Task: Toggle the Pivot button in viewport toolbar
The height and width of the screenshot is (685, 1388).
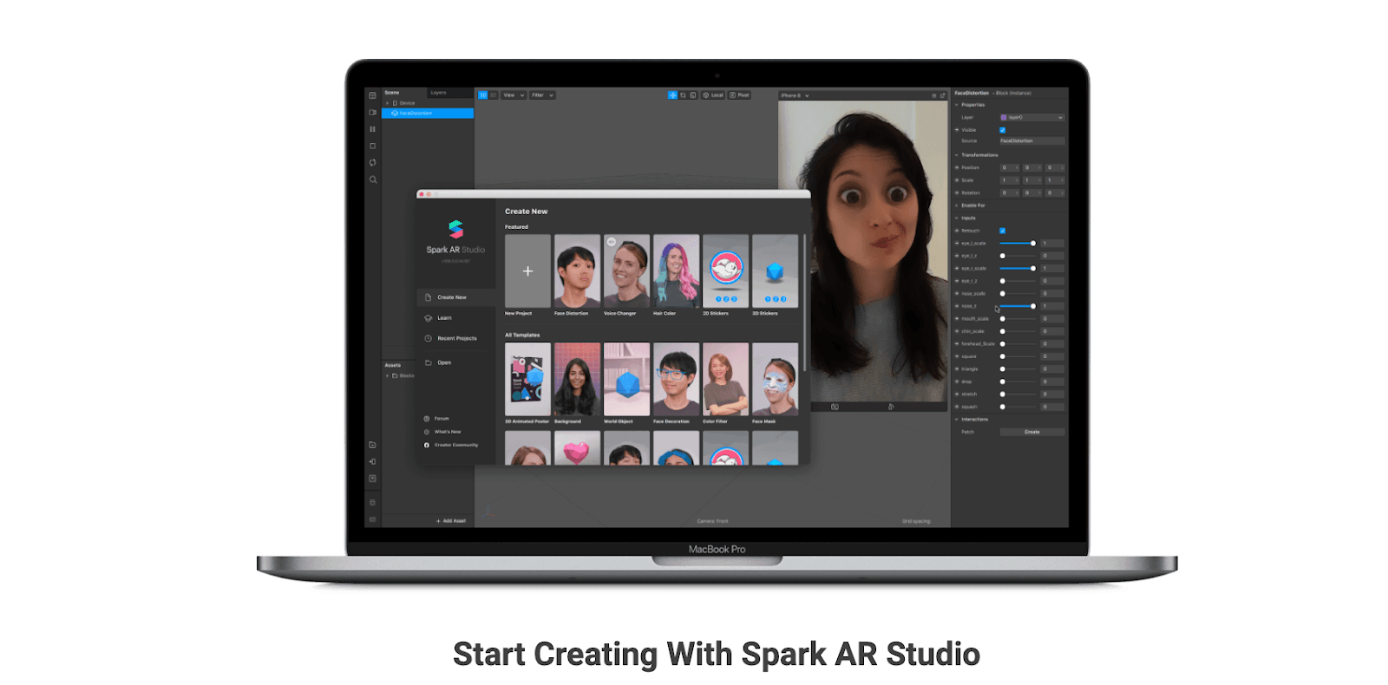Action: coord(739,95)
